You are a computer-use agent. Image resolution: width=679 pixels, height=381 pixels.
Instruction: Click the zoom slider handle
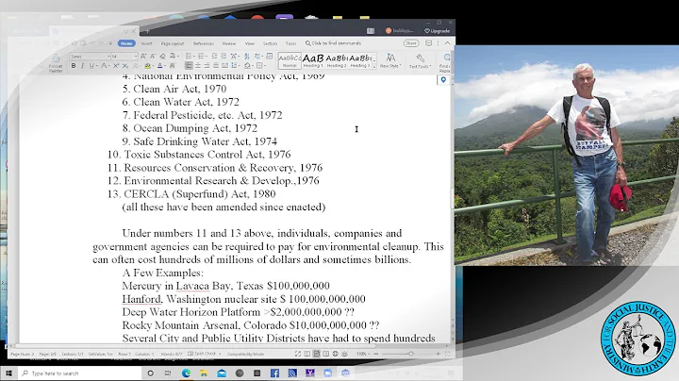click(x=410, y=354)
